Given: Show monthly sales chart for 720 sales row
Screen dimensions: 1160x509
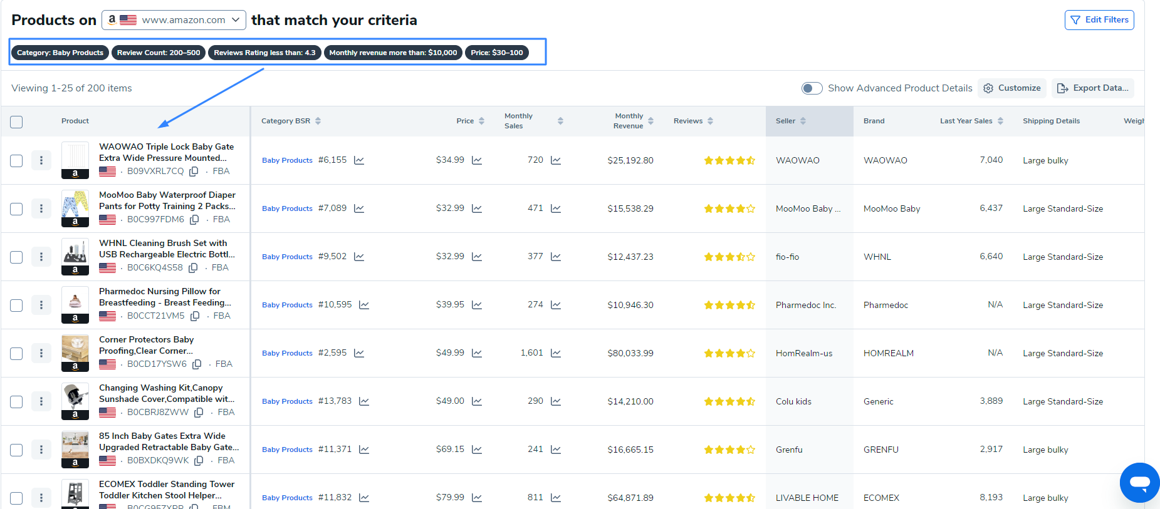Looking at the screenshot, I should (x=556, y=160).
